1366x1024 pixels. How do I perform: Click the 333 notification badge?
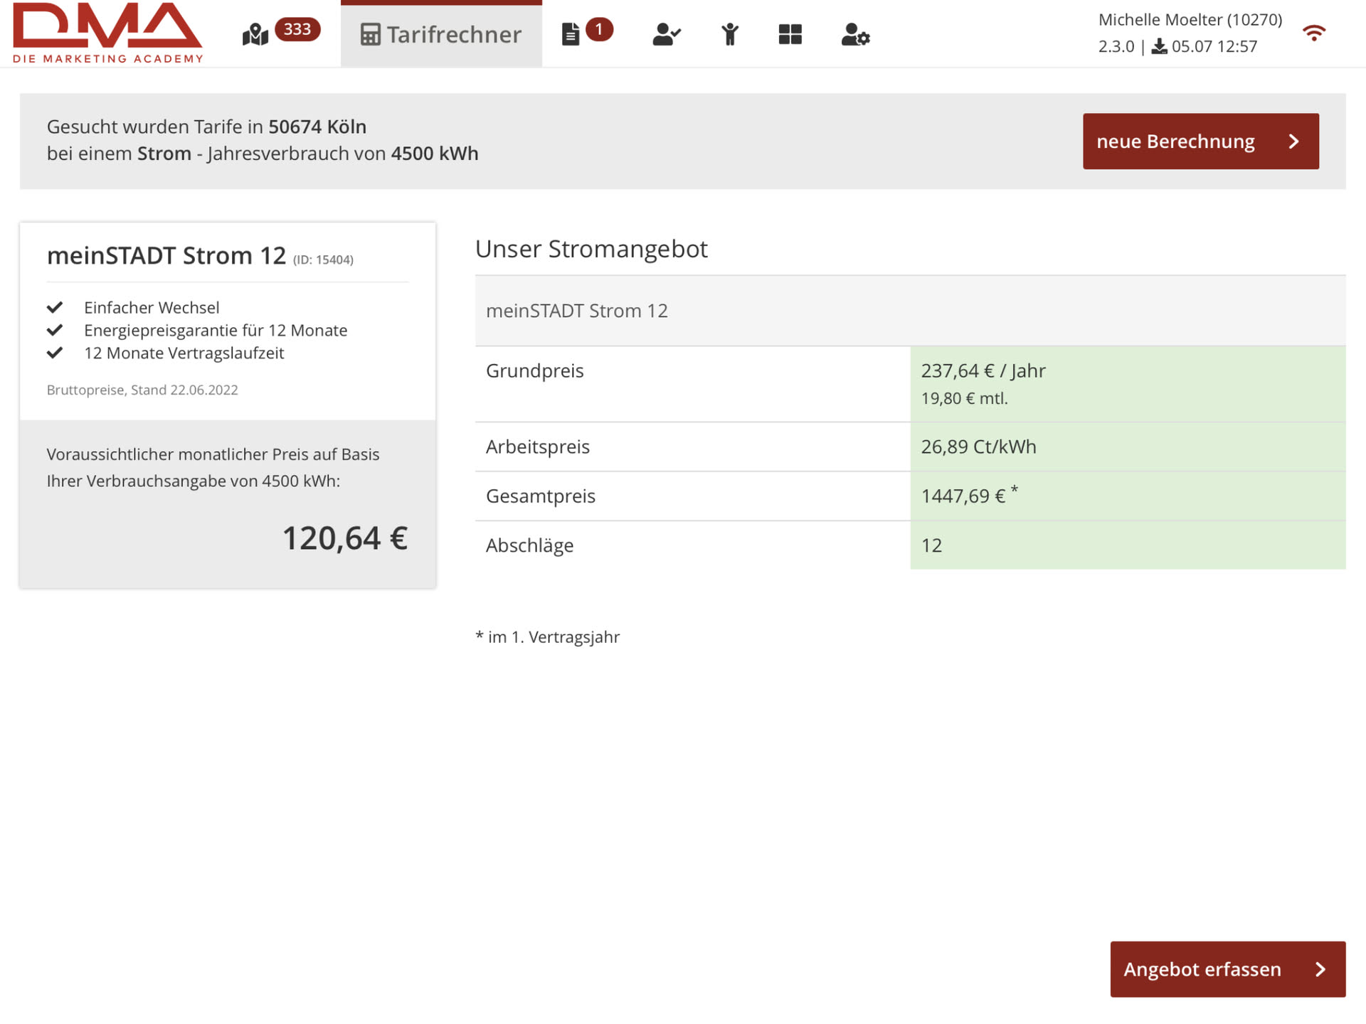point(297,29)
